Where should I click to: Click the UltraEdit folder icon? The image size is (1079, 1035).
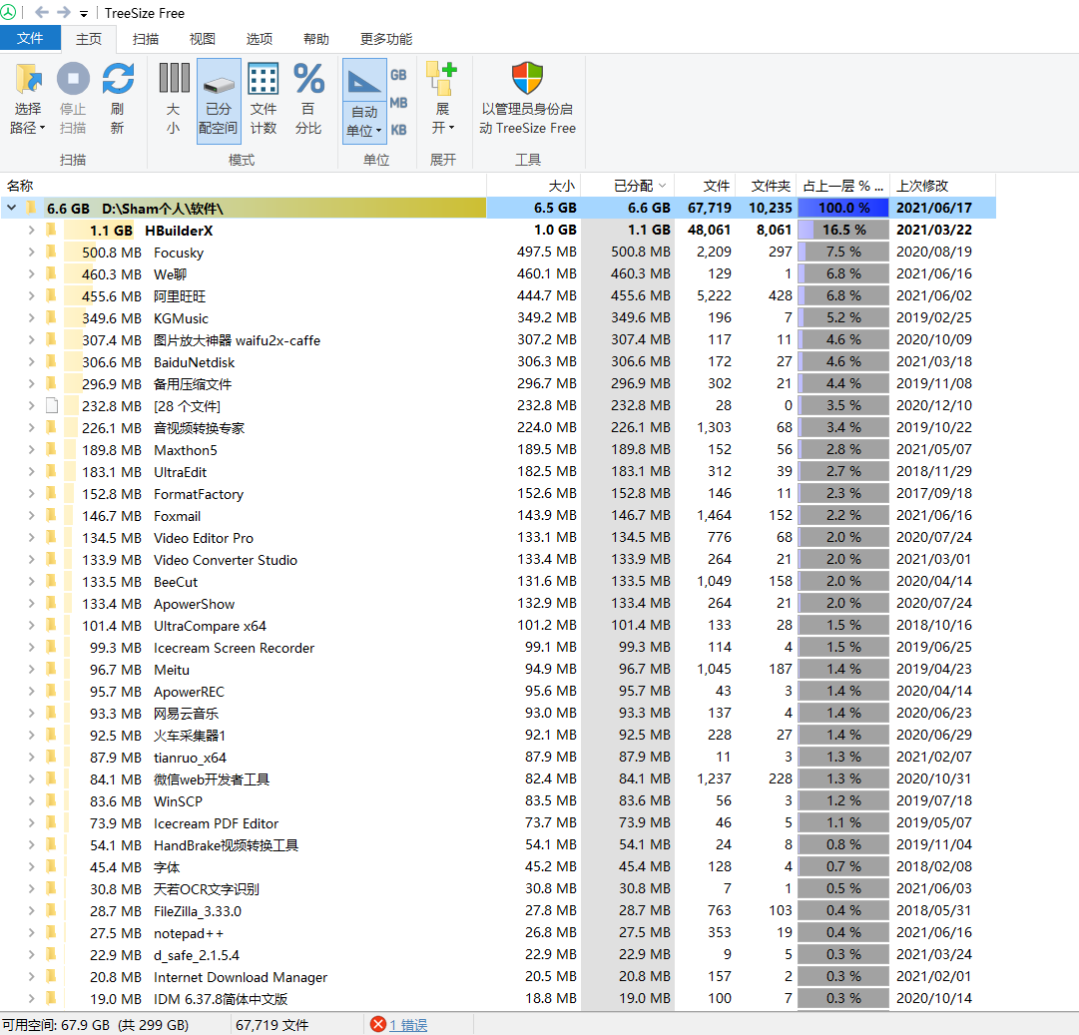pyautogui.click(x=51, y=471)
